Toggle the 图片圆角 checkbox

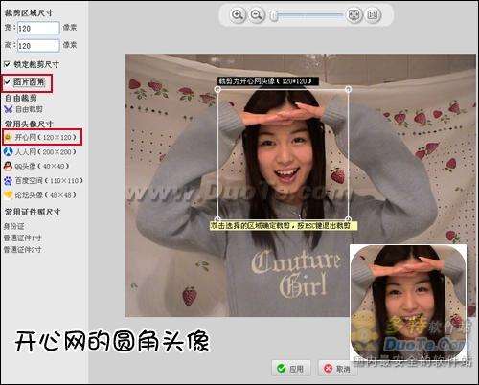[x=8, y=82]
